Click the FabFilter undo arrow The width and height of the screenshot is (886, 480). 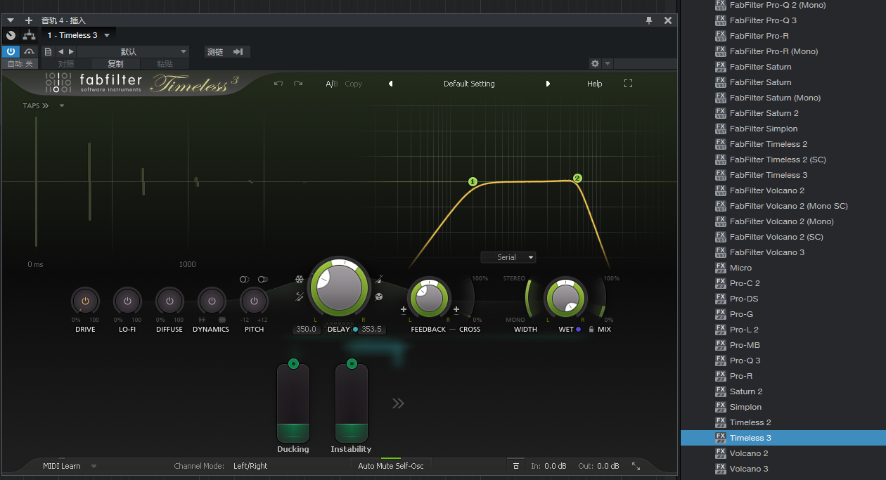[278, 84]
